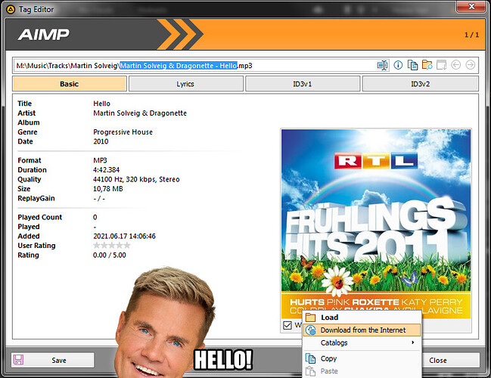Click the 1 / 1 file counter

click(x=471, y=35)
